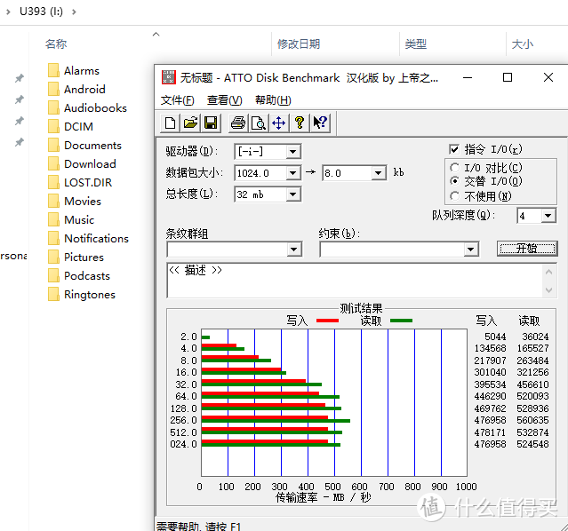The height and width of the screenshot is (531, 568).
Task: Expand the 驱动器 drive dropdown
Action: (293, 152)
